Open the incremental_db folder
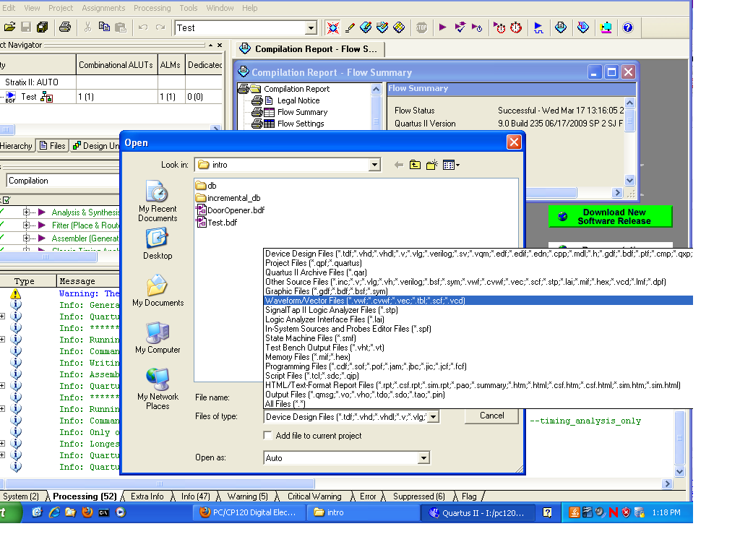 [x=228, y=198]
